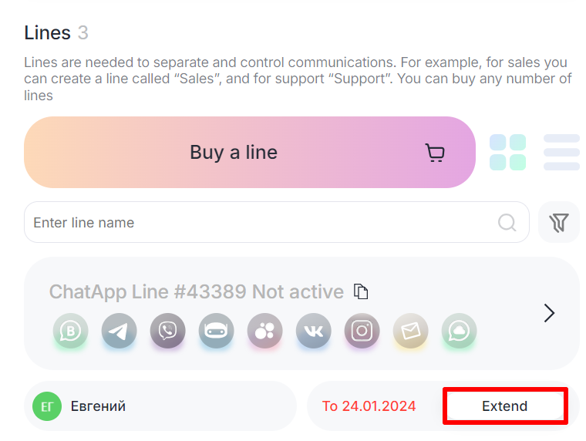Click the search magnifier icon
Image resolution: width=586 pixels, height=441 pixels.
pos(507,223)
